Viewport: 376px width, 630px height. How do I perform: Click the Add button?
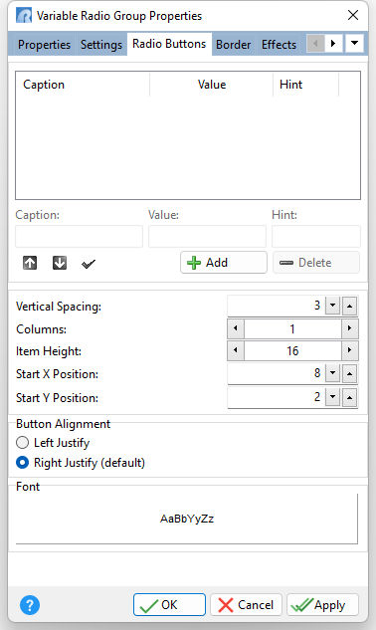coord(224,263)
